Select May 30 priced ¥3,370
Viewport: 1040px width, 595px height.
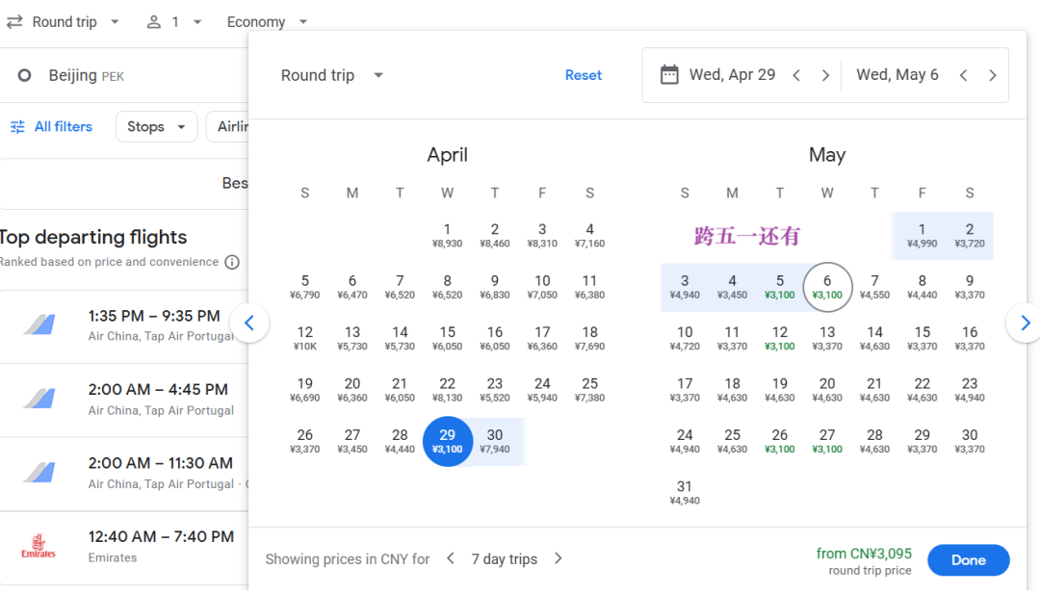click(x=970, y=441)
